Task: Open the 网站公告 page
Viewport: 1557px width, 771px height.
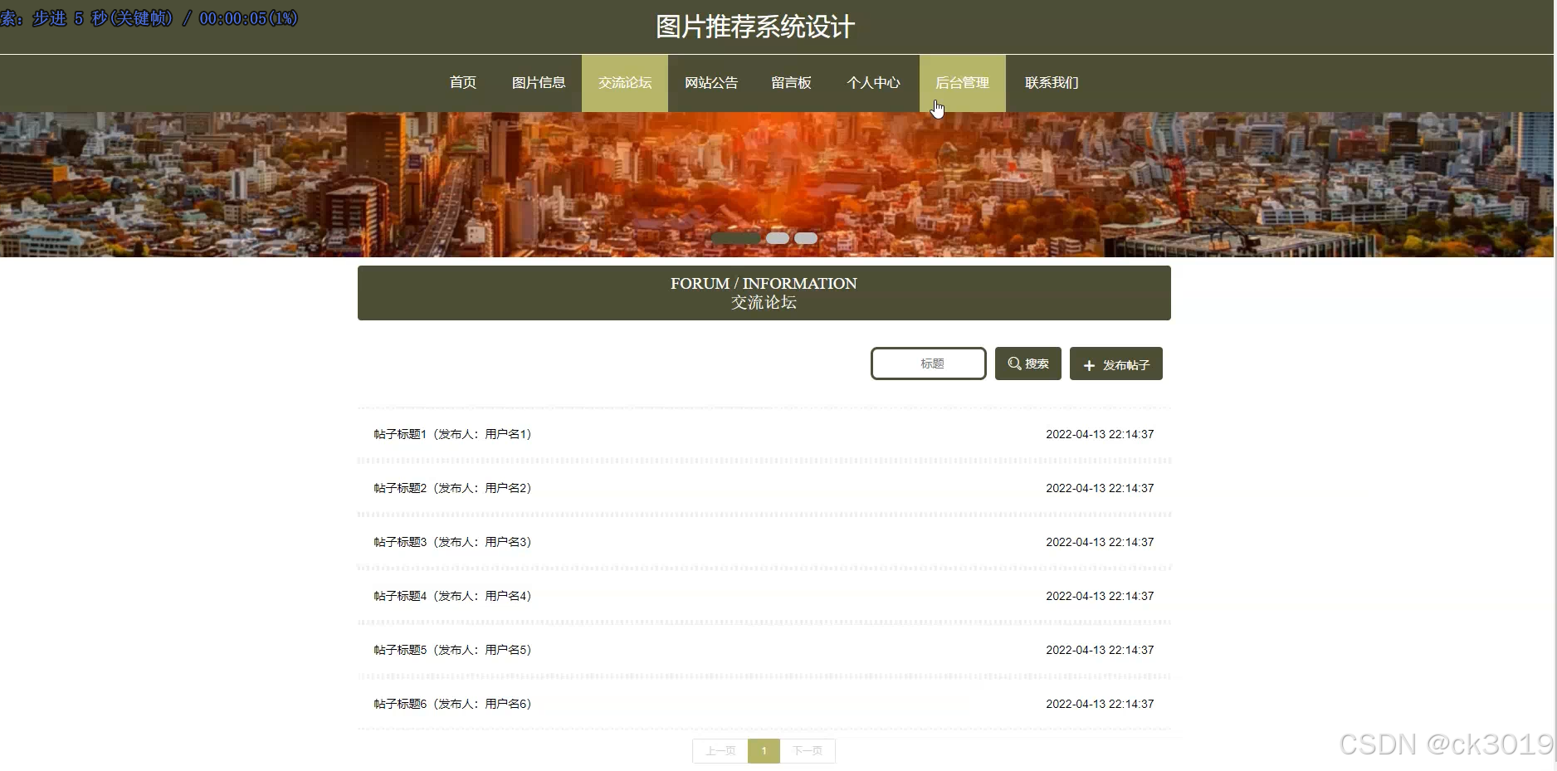Action: point(710,82)
